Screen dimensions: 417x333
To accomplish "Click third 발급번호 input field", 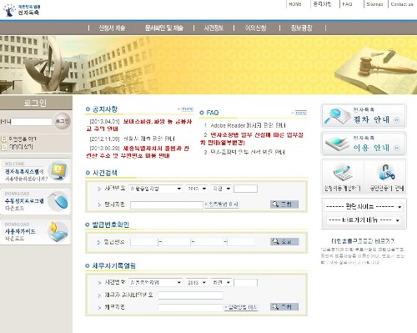I will 208,242.
